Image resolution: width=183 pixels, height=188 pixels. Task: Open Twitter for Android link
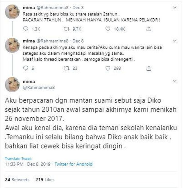point(73,164)
